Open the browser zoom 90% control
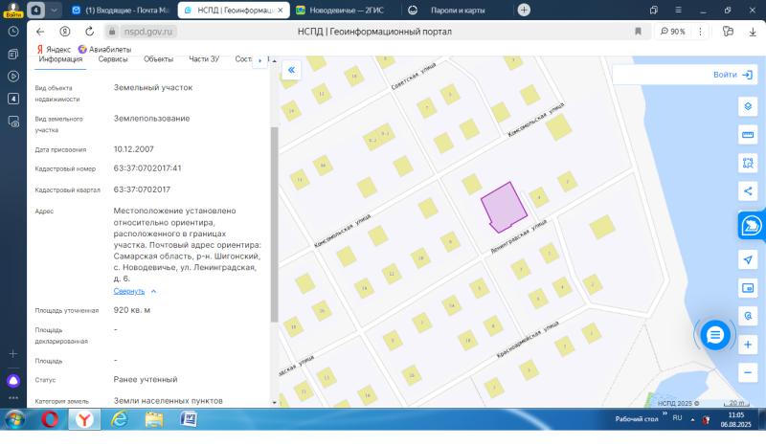This screenshot has width=766, height=446. [673, 31]
